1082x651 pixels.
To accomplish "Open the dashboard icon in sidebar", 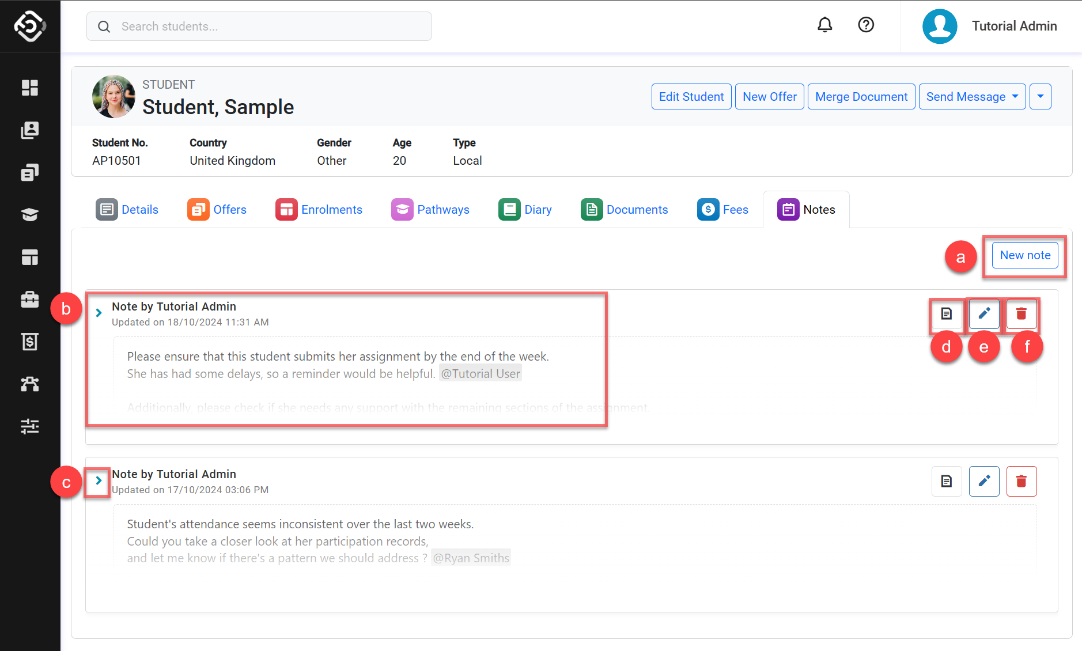I will [x=30, y=88].
